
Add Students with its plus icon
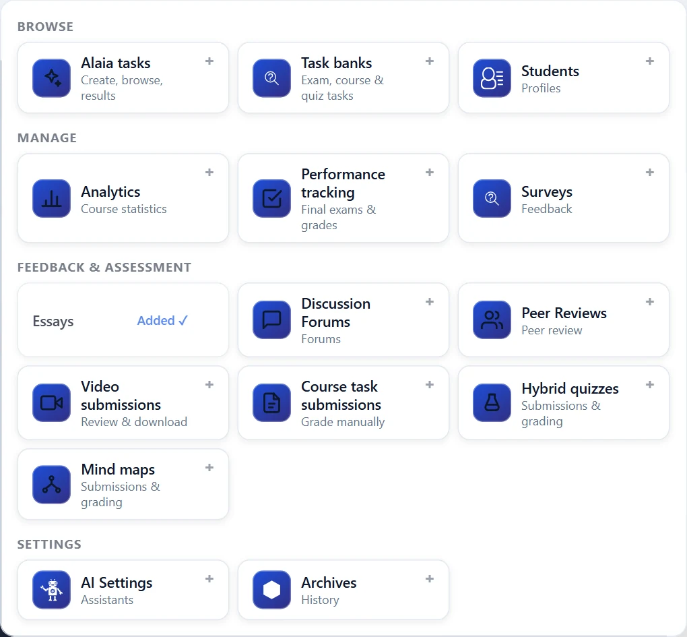[650, 61]
